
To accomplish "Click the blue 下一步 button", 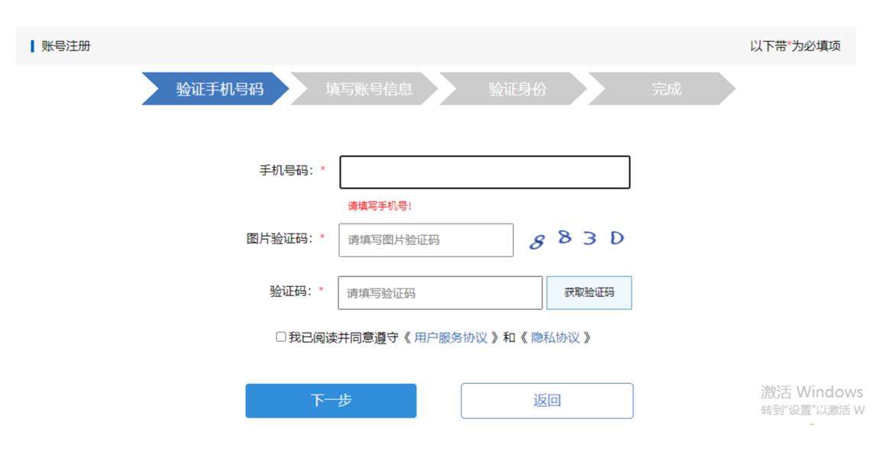I will tap(331, 401).
